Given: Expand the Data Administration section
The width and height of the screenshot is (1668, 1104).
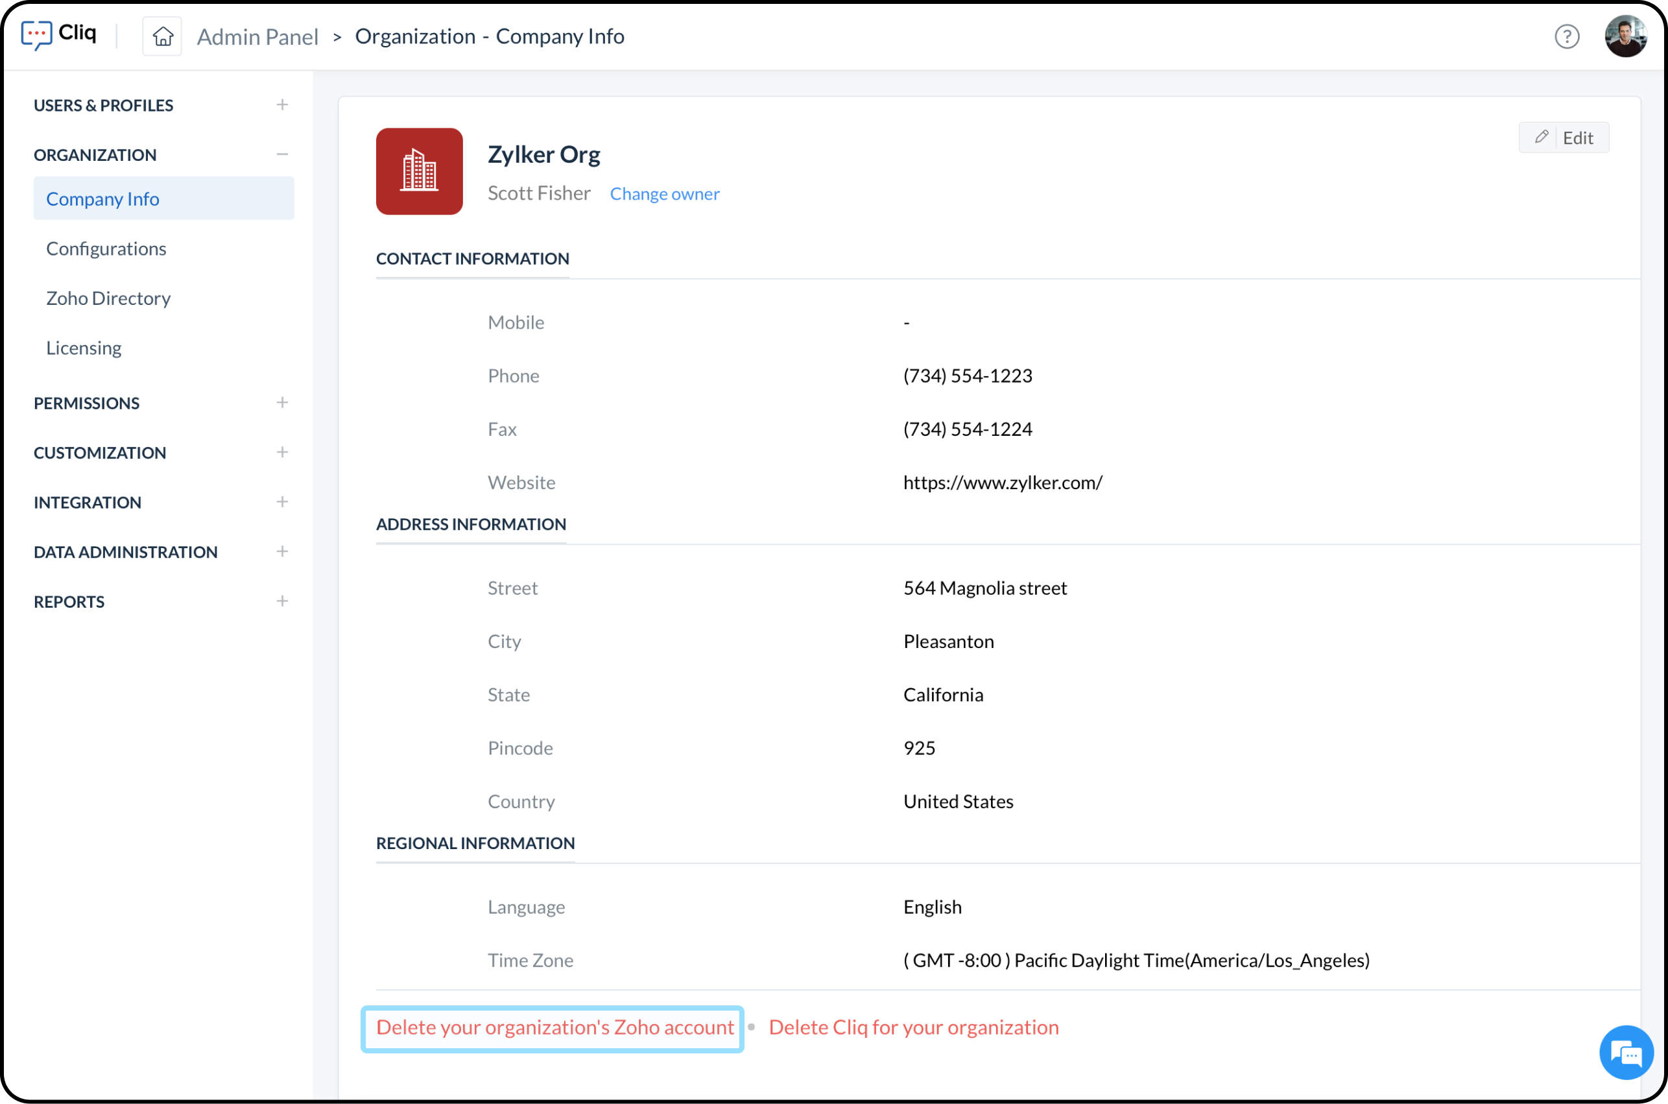Looking at the screenshot, I should point(282,551).
